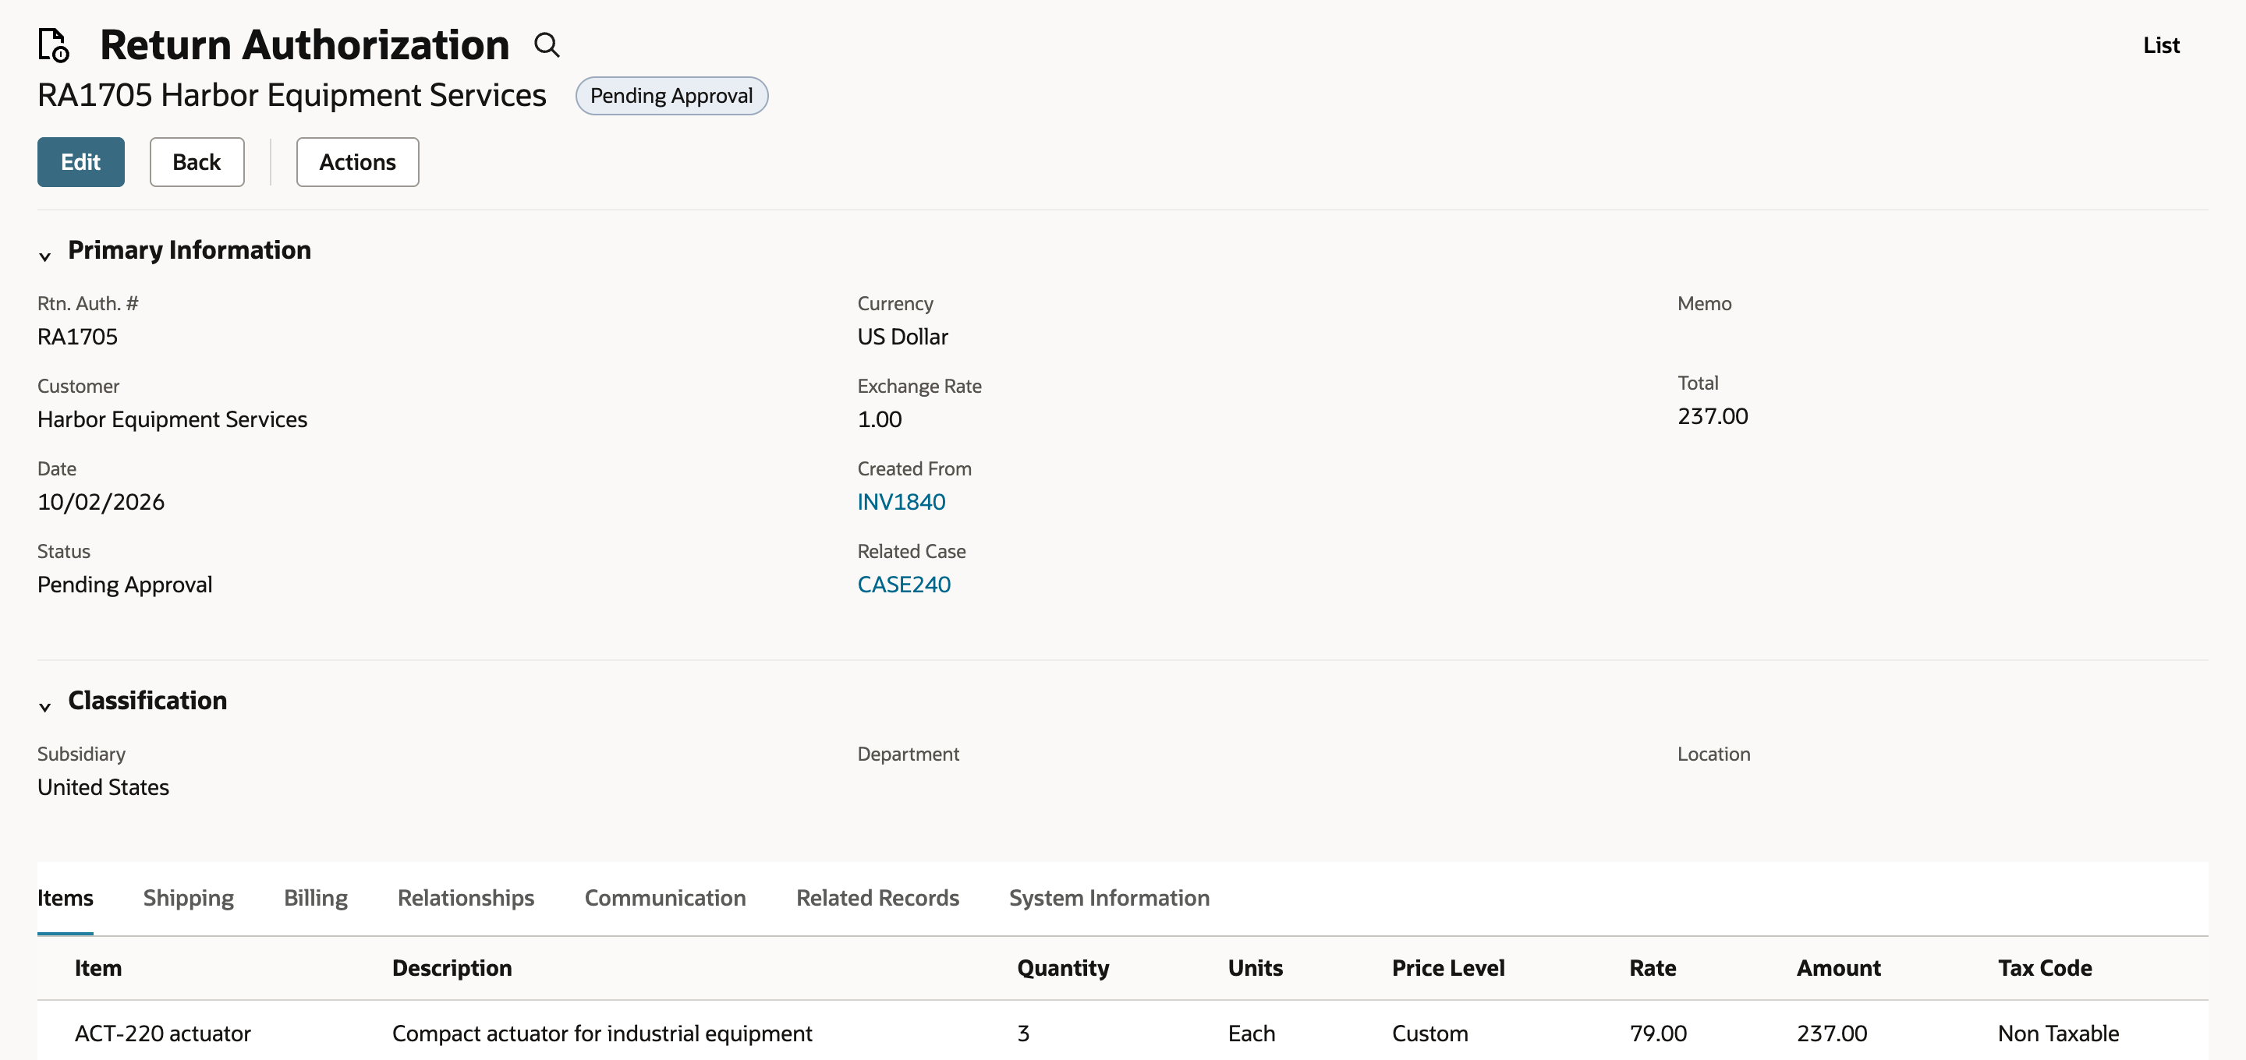Click the Total value 237.00 in Primary Information

point(1713,417)
